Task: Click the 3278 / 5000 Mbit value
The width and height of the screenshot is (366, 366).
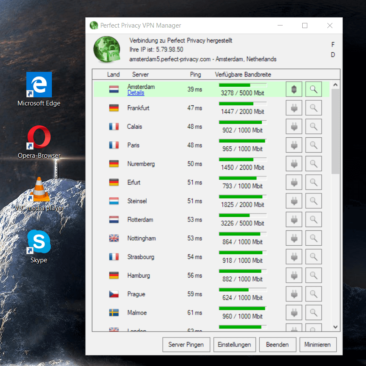Action: [x=243, y=93]
